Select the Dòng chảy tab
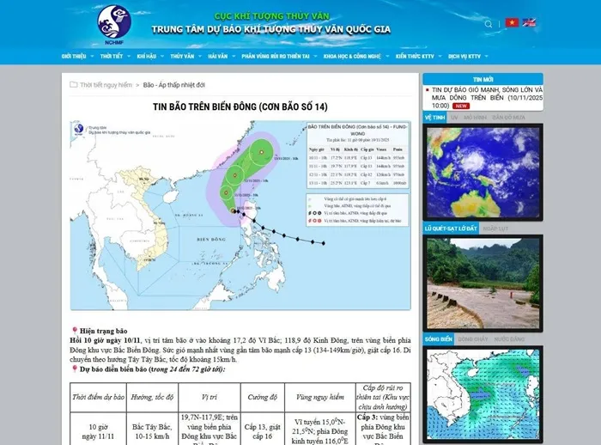Screen dimensions: 601x445 click(x=473, y=339)
